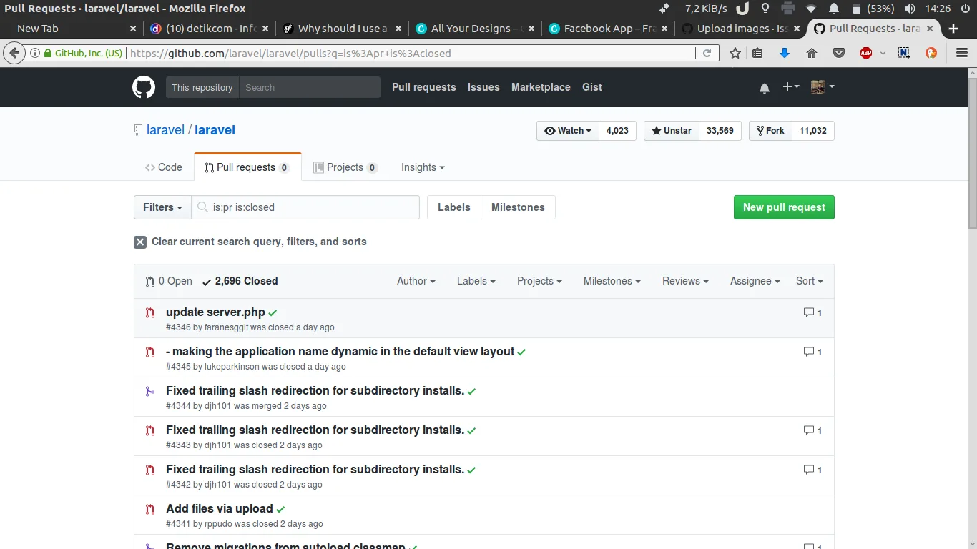Screen dimensions: 977x549
Task: Open the Wi-Fi network indicator
Action: click(x=811, y=9)
